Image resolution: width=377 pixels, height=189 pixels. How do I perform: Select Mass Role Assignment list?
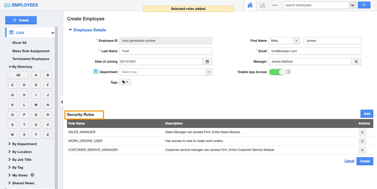31,51
